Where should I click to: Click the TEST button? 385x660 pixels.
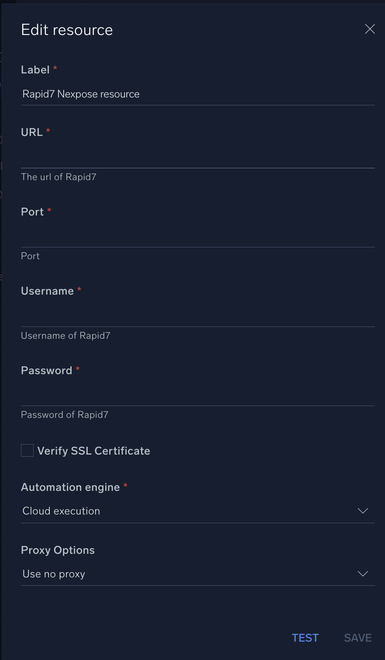click(x=305, y=638)
